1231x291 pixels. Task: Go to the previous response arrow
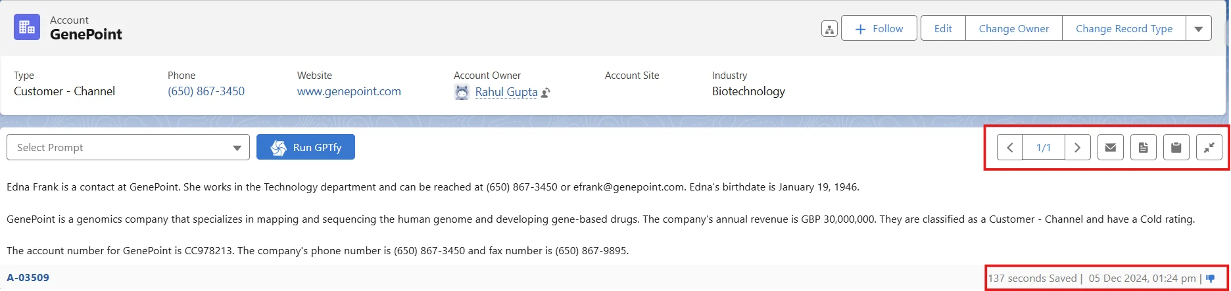1010,148
